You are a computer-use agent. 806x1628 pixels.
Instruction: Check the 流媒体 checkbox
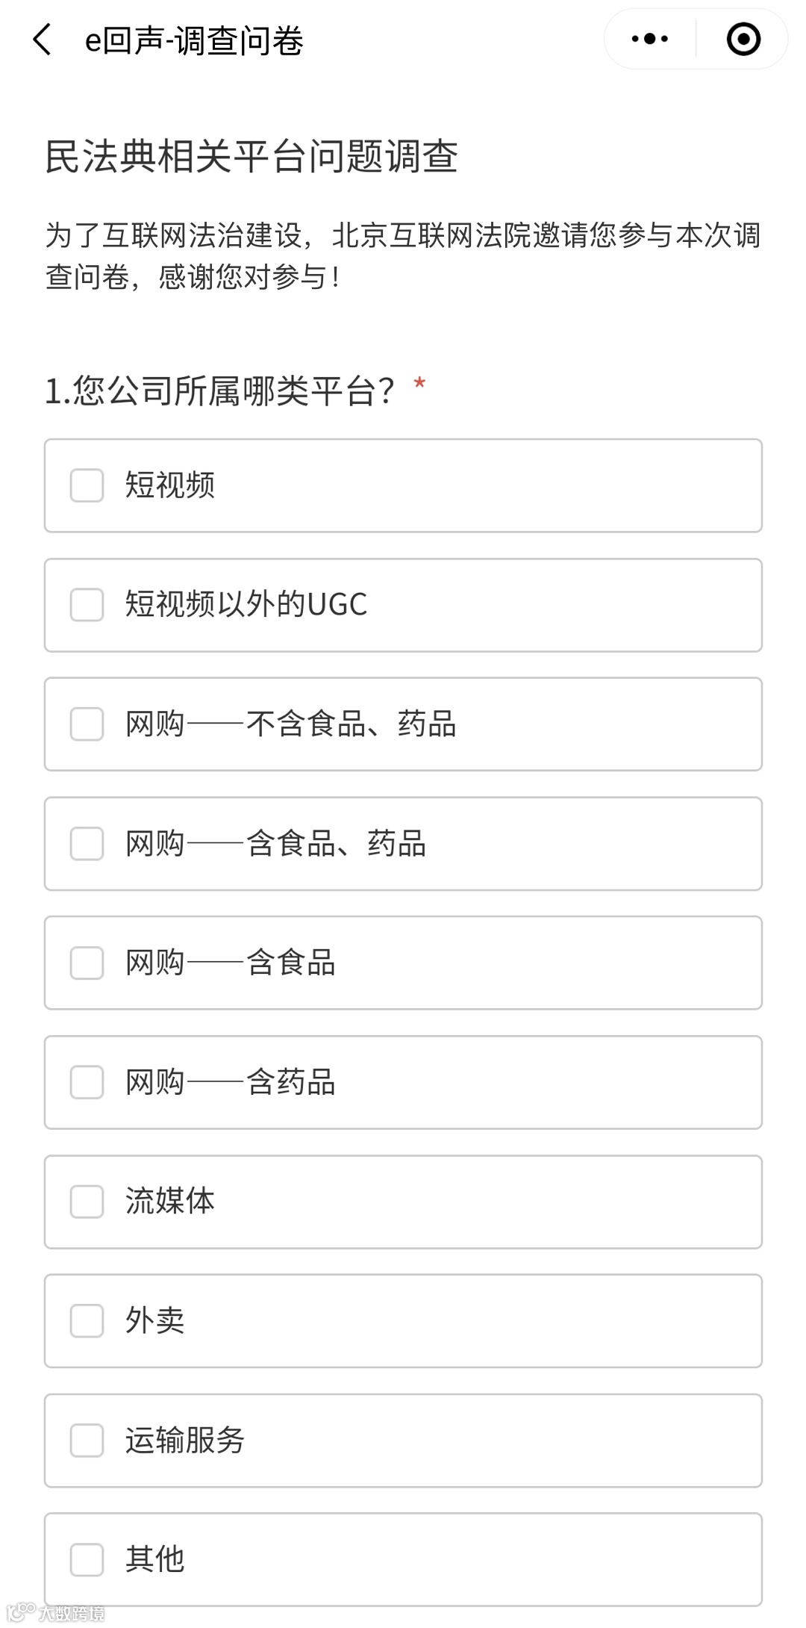[x=87, y=1202]
